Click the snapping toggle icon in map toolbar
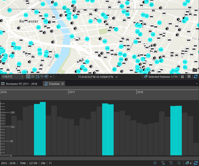This screenshot has height=166, width=199. [28, 77]
